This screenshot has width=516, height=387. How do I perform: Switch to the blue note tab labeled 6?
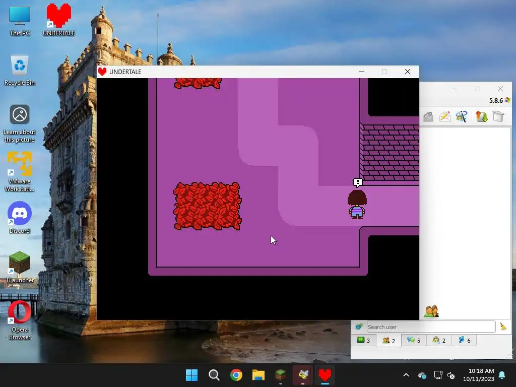[464, 340]
